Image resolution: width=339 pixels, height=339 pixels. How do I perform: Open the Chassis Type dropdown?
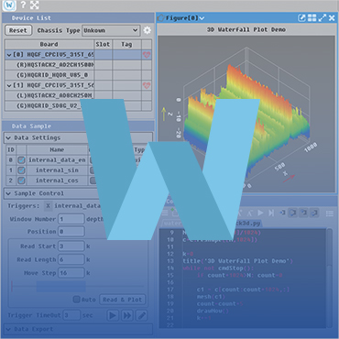click(x=111, y=30)
